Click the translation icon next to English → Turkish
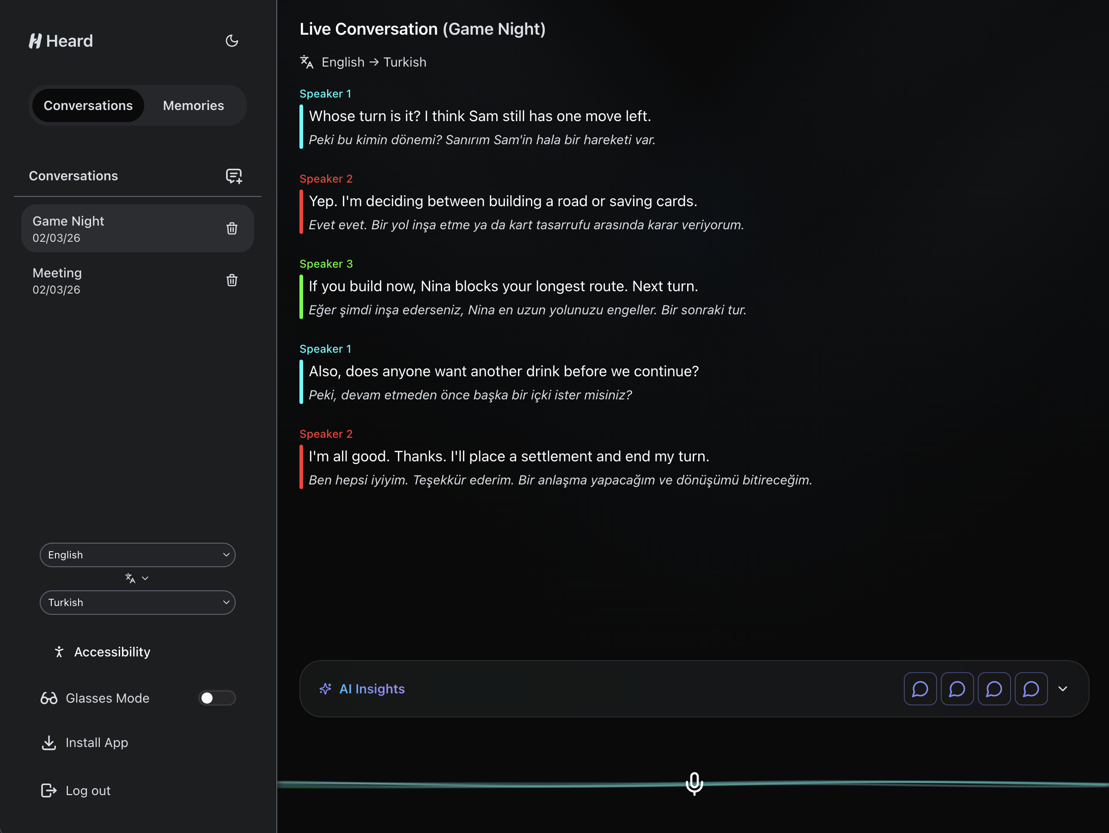 [306, 61]
